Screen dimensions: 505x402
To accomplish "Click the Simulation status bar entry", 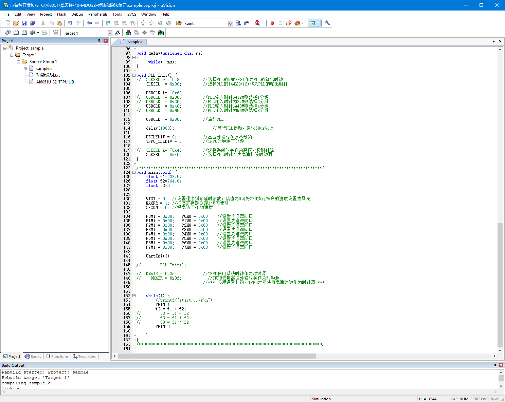I will (x=321, y=399).
